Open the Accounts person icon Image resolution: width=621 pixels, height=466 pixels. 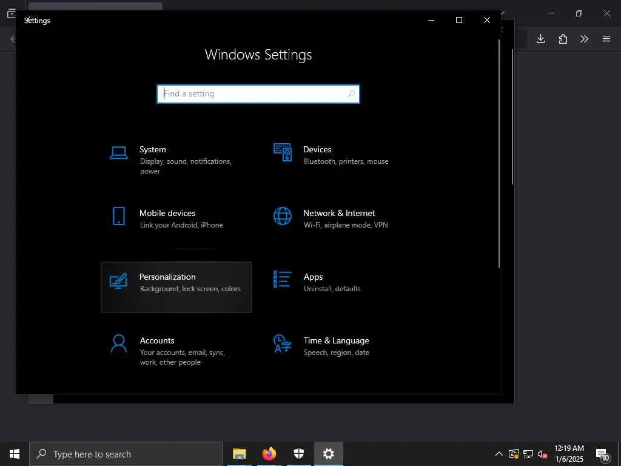pos(118,343)
